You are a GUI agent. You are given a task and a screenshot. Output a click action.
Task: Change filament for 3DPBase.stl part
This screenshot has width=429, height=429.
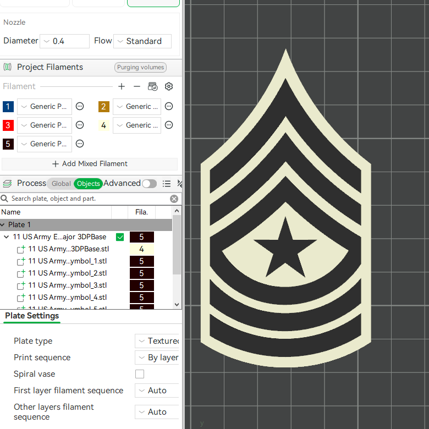point(142,249)
